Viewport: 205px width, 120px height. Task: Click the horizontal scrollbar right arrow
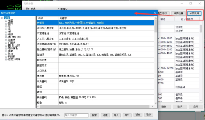(x=152, y=107)
